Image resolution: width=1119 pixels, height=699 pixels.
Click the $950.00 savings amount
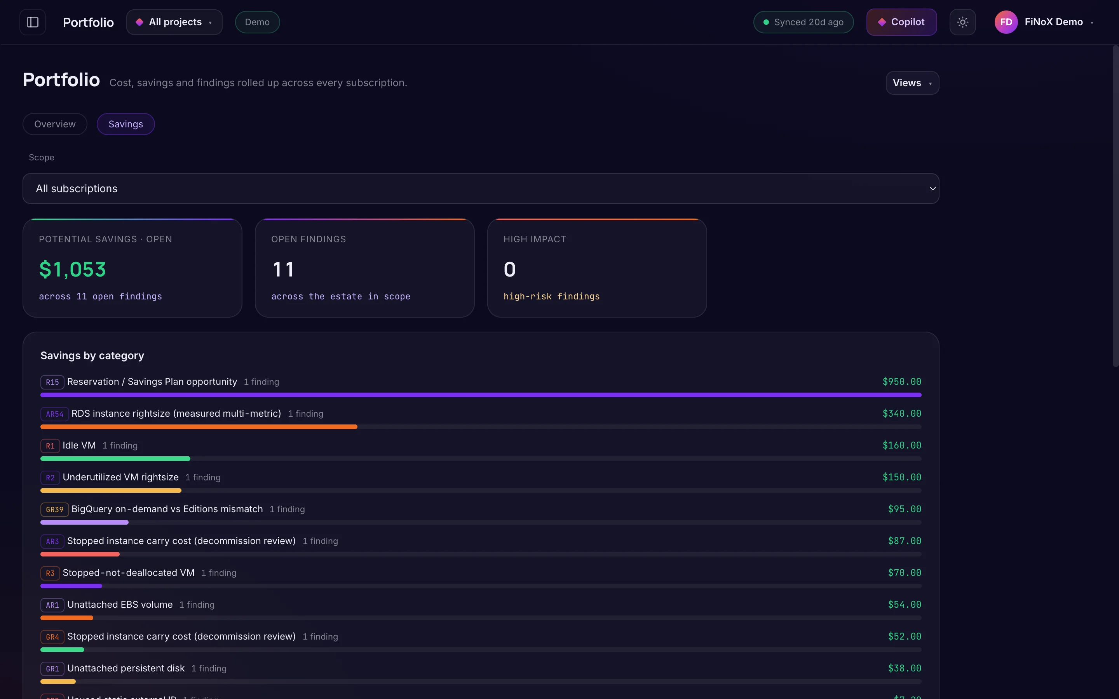point(901,382)
